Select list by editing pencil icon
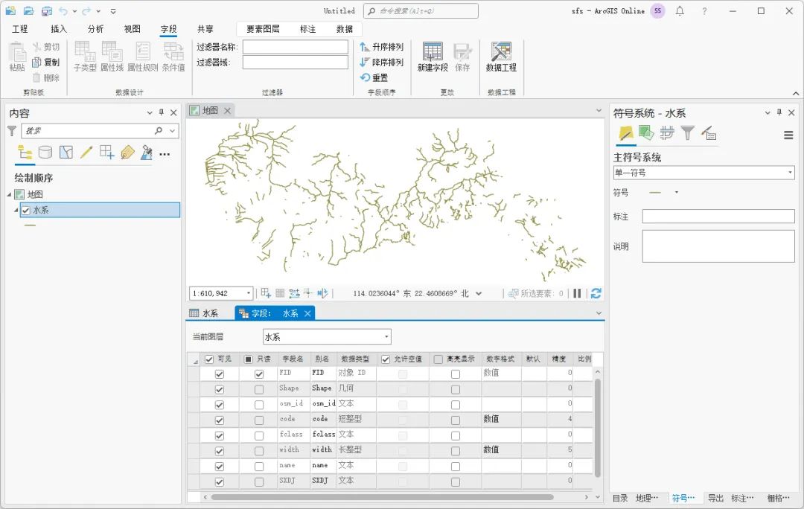The image size is (804, 509). (86, 153)
